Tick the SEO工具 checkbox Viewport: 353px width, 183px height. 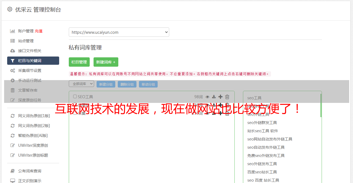coord(75,97)
